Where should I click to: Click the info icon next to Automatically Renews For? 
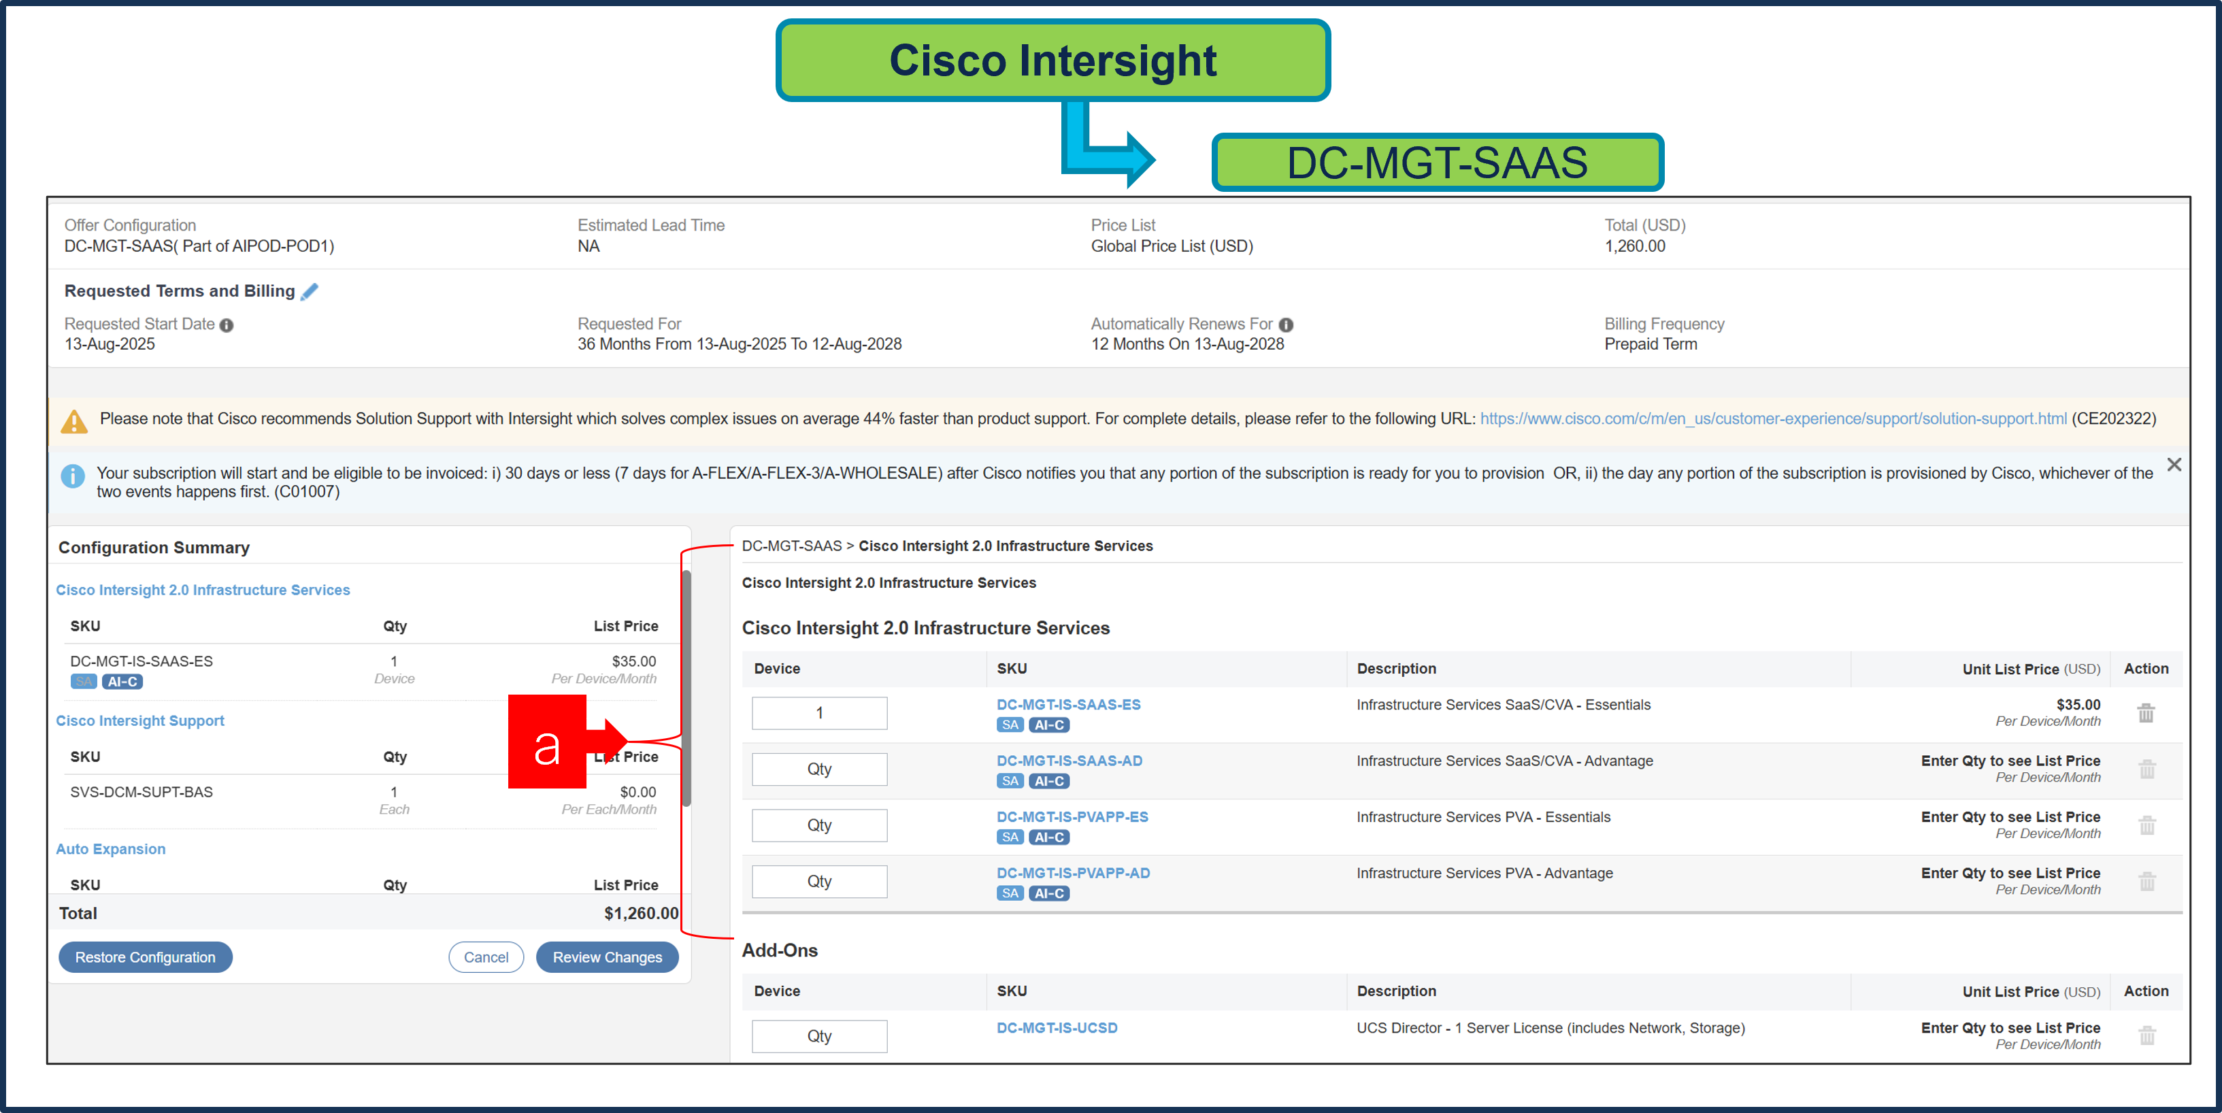[x=1286, y=325]
